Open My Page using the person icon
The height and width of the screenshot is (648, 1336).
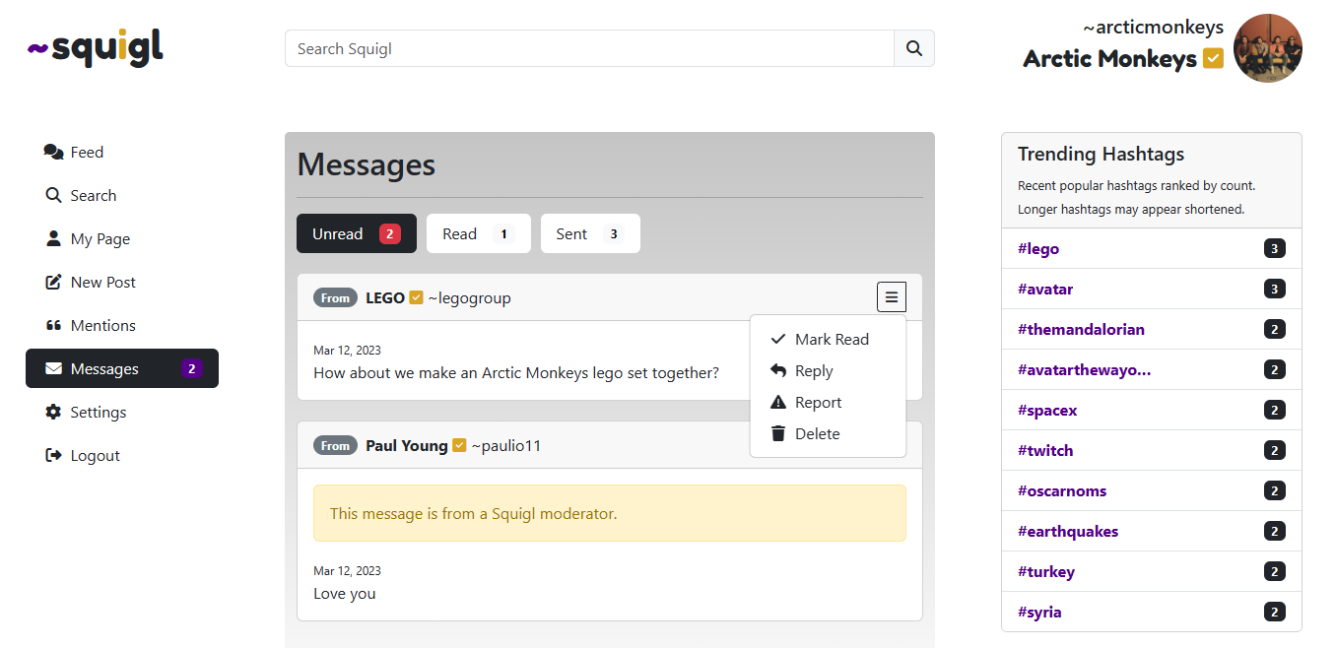(x=54, y=237)
